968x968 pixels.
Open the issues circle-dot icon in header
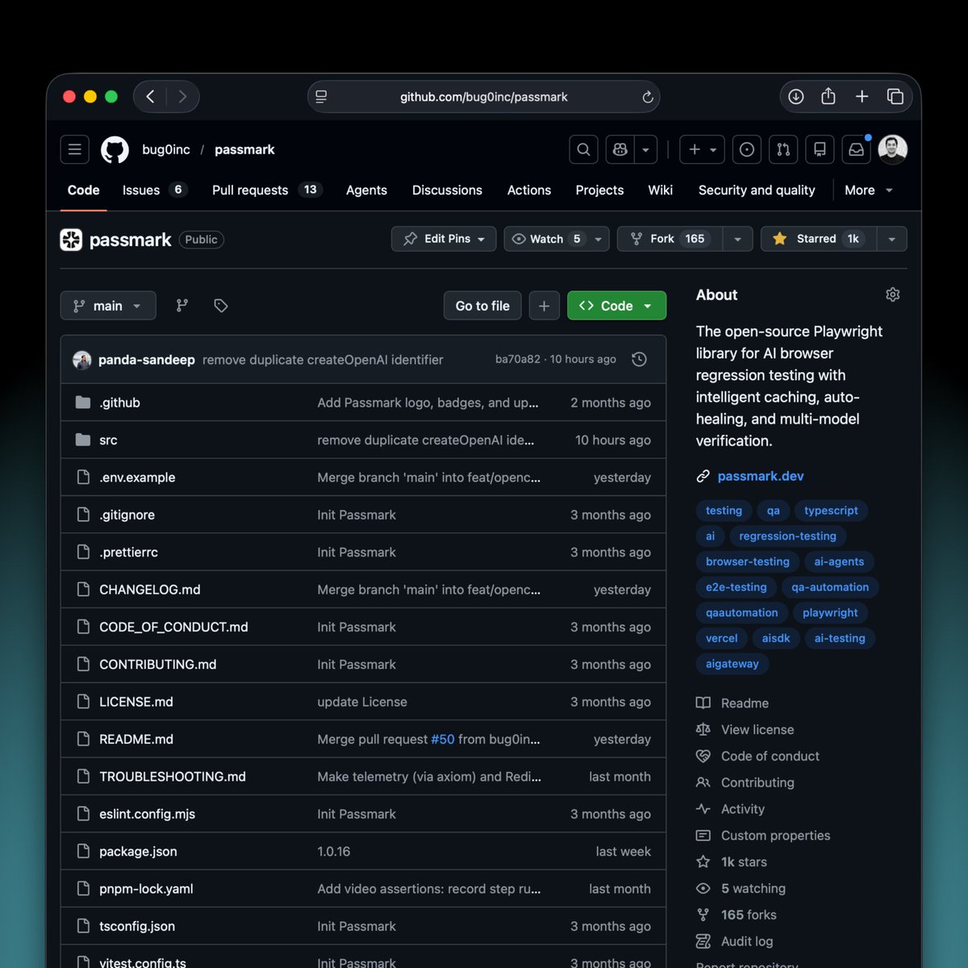[747, 149]
